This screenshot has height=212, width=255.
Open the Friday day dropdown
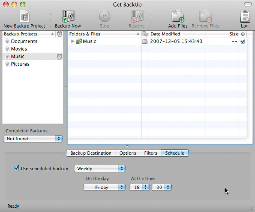point(104,187)
